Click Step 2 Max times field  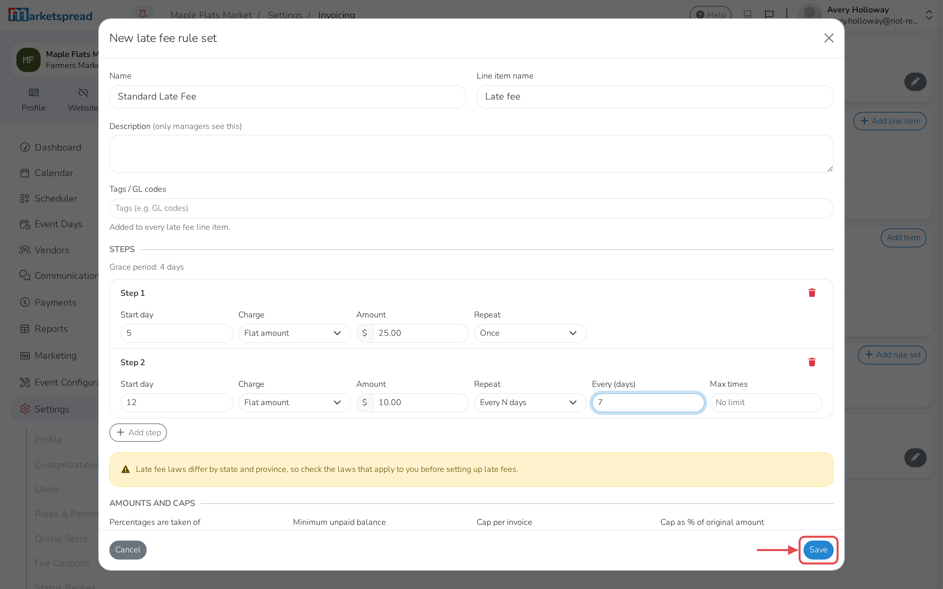click(x=766, y=402)
